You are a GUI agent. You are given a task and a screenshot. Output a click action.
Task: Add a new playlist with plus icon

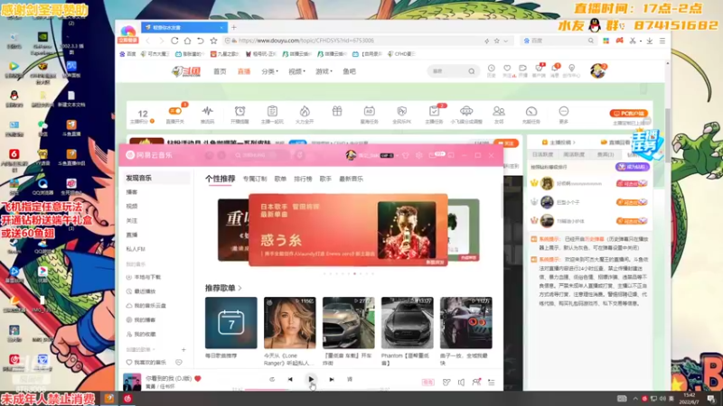[183, 350]
